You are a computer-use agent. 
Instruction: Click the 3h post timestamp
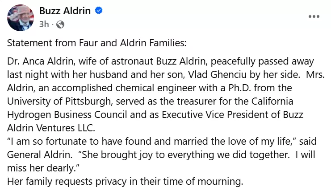coord(44,24)
